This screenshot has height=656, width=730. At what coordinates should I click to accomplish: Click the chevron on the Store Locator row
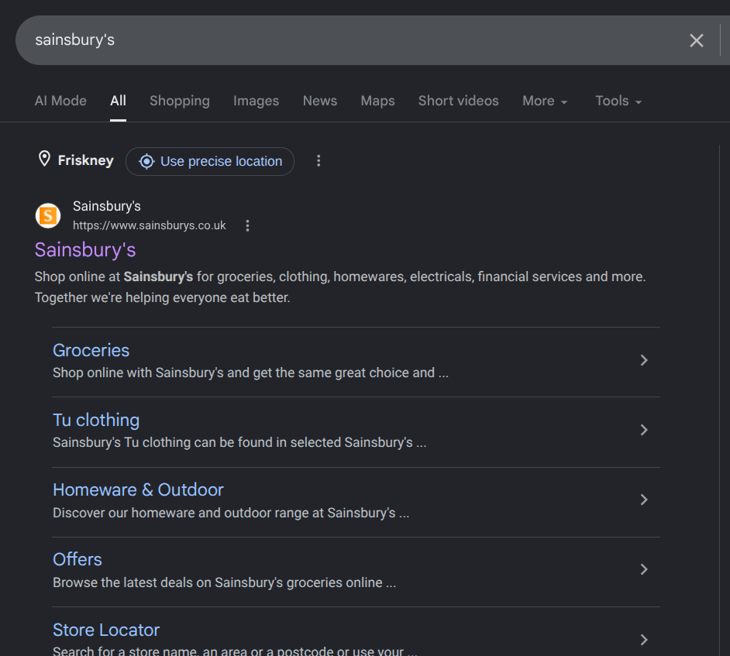pyautogui.click(x=644, y=640)
